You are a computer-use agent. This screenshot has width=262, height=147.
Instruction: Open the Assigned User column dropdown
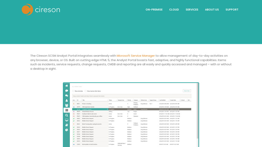click(x=126, y=100)
